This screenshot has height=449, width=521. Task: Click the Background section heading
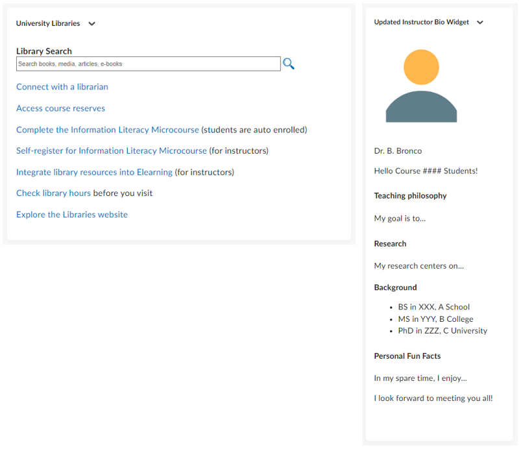[x=395, y=287]
